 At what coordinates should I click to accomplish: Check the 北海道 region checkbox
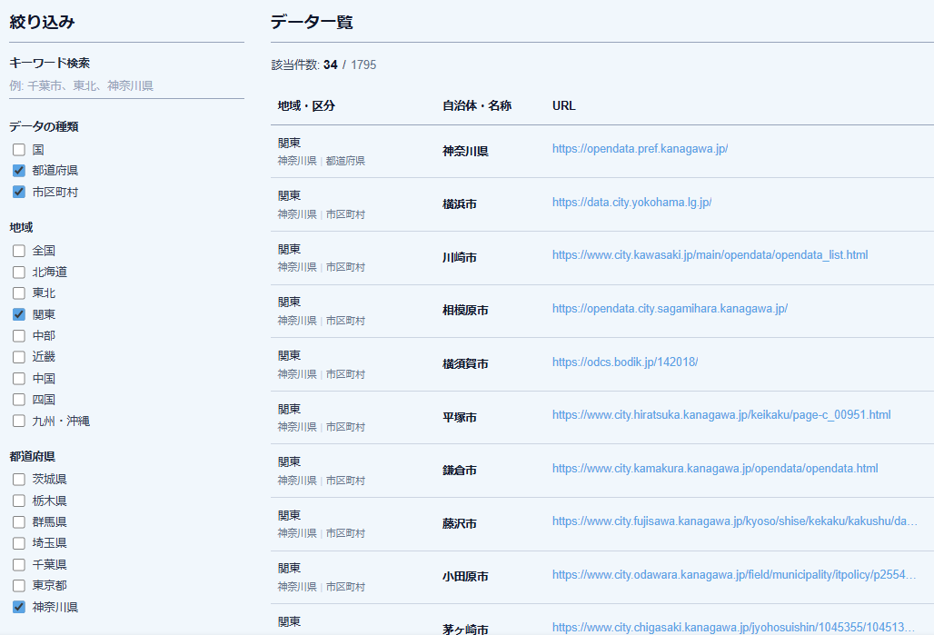pos(19,273)
